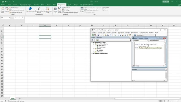Open the VBA editor Herramientas menu

135,33
